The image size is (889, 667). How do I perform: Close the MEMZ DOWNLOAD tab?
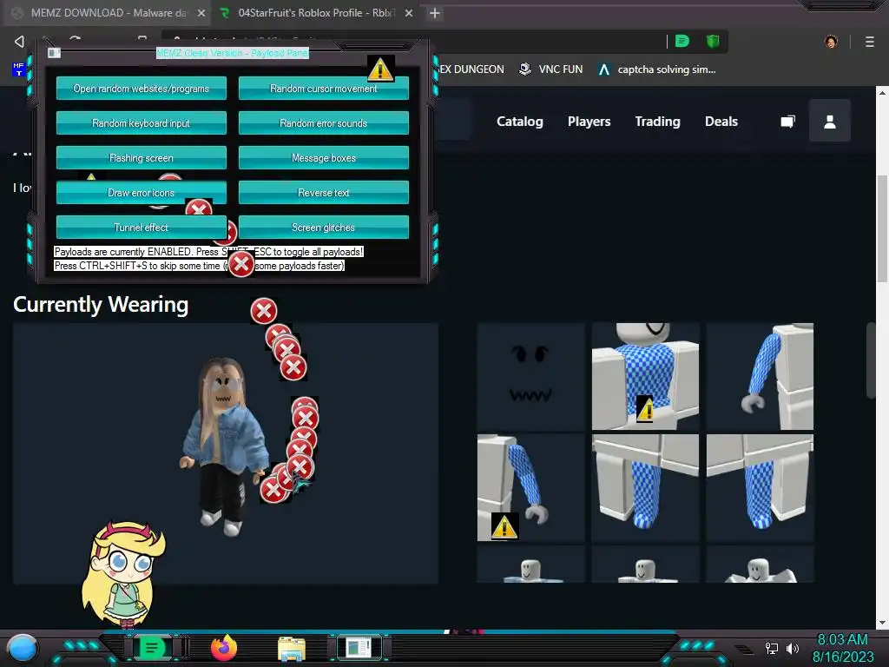(x=201, y=13)
